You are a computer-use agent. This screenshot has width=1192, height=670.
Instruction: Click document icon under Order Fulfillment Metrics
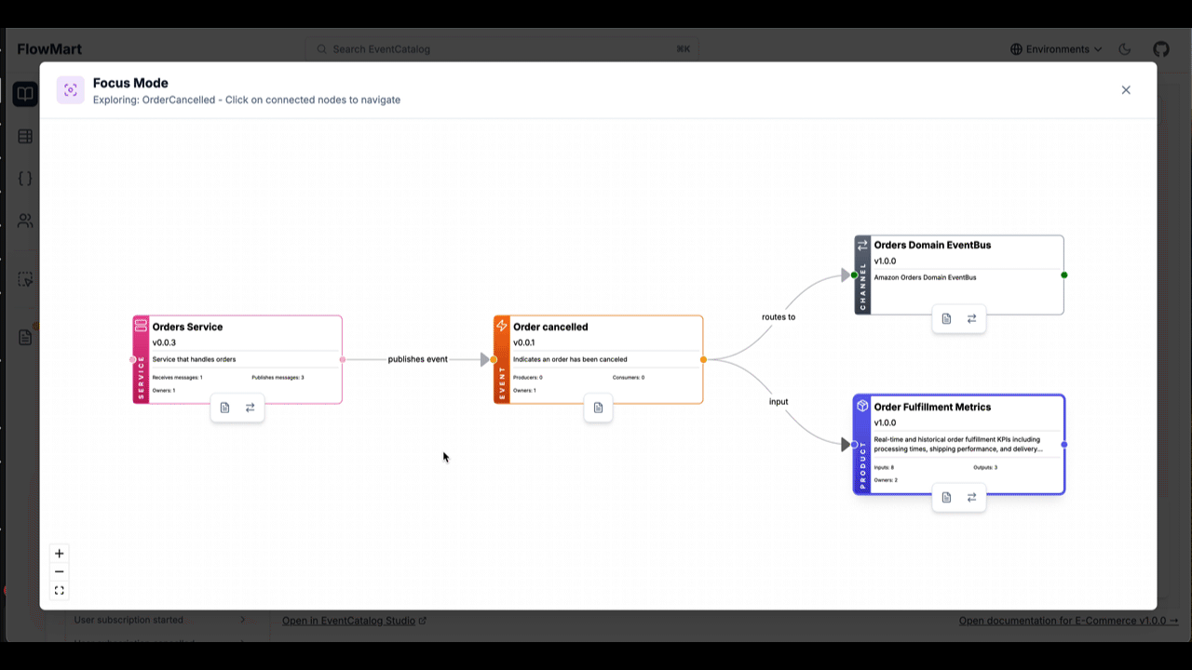click(x=946, y=498)
